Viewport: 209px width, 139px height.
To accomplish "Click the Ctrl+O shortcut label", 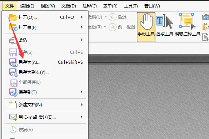I will click(67, 17).
